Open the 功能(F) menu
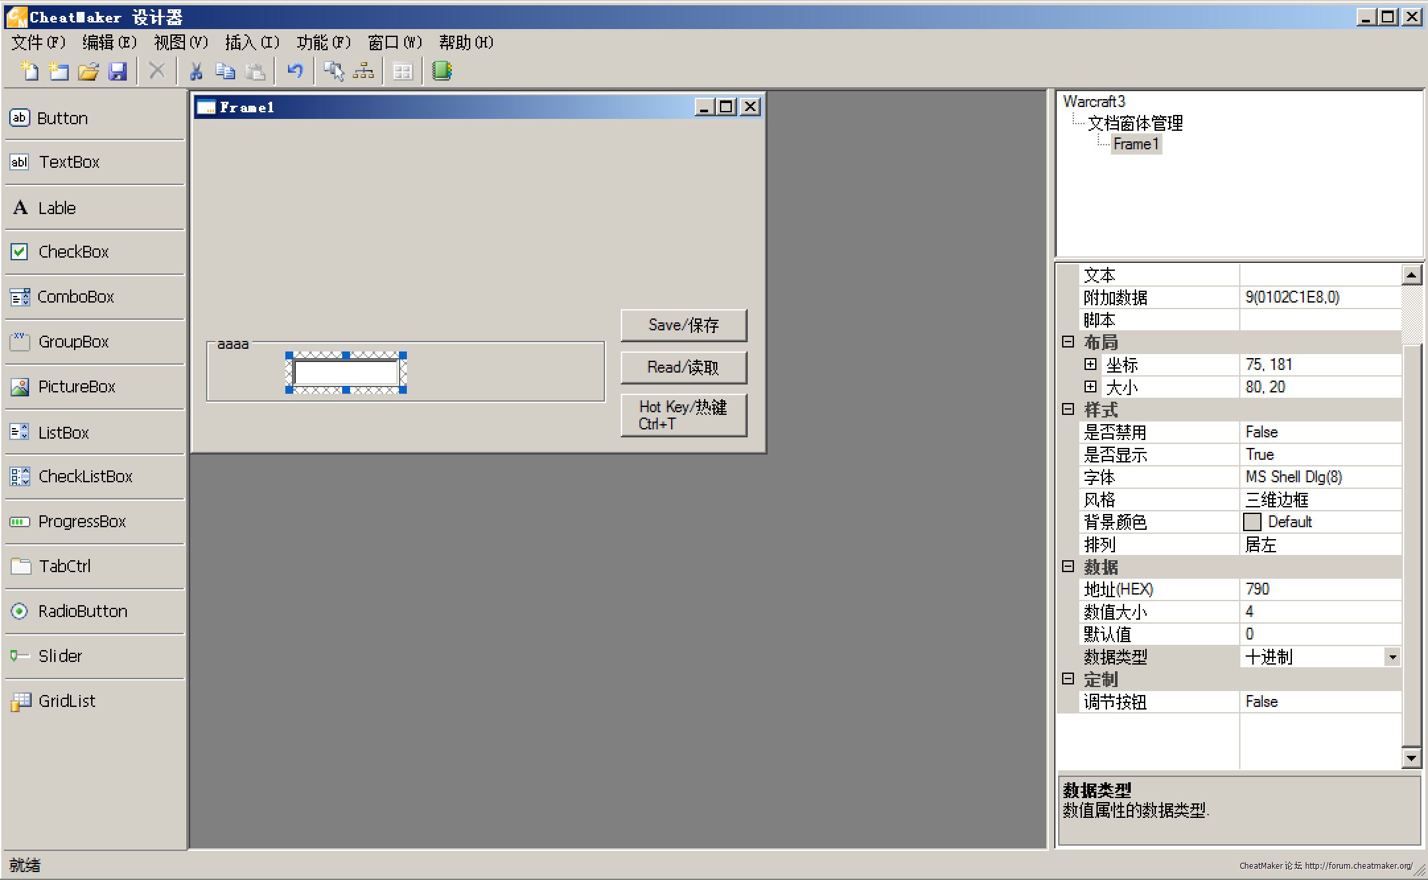 click(323, 43)
